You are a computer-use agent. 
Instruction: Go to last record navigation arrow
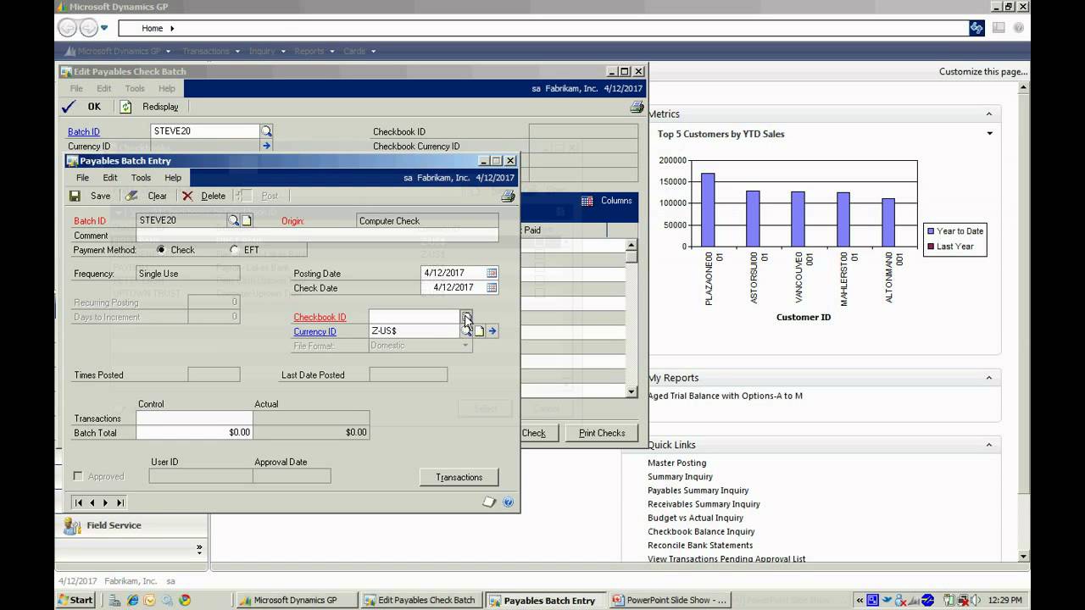point(120,502)
